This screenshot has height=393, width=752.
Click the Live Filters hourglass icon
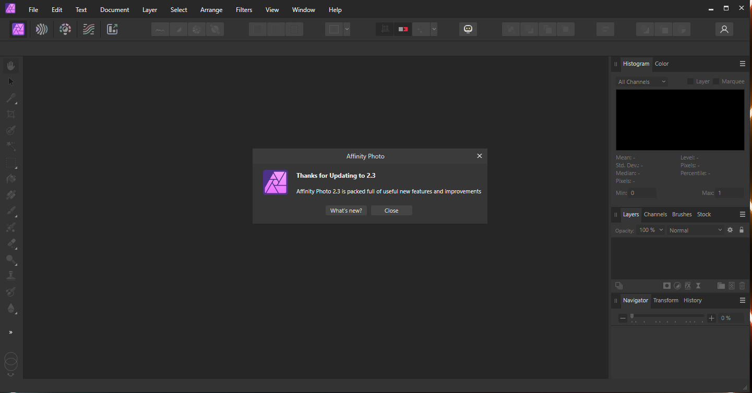[x=698, y=286]
